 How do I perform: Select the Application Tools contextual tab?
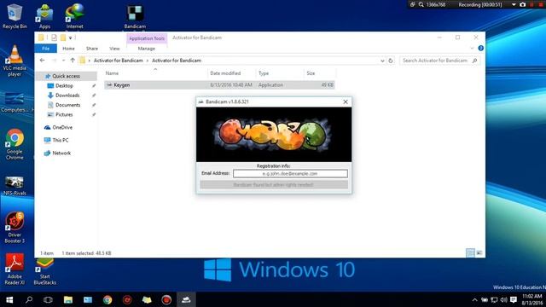point(147,38)
